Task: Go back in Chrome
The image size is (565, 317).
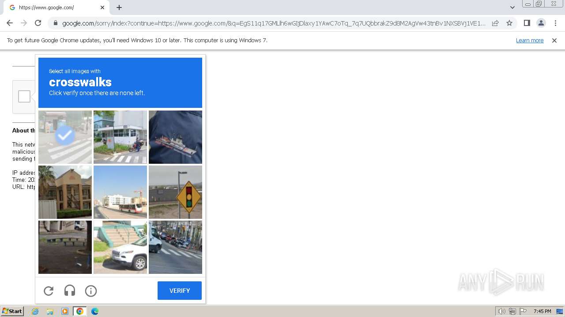Action: pyautogui.click(x=10, y=23)
